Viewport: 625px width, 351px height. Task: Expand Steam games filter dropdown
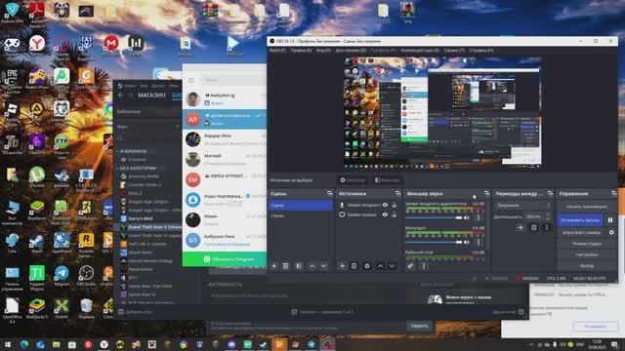pyautogui.click(x=178, y=127)
